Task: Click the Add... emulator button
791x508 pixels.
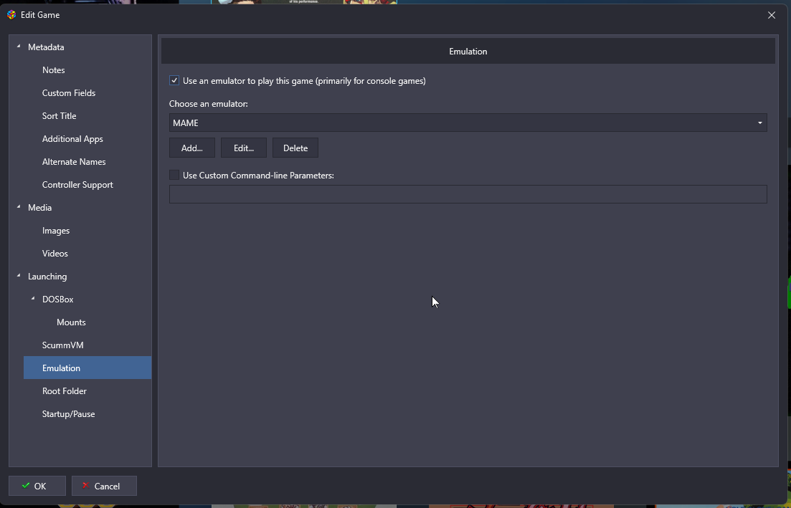Action: click(x=191, y=148)
